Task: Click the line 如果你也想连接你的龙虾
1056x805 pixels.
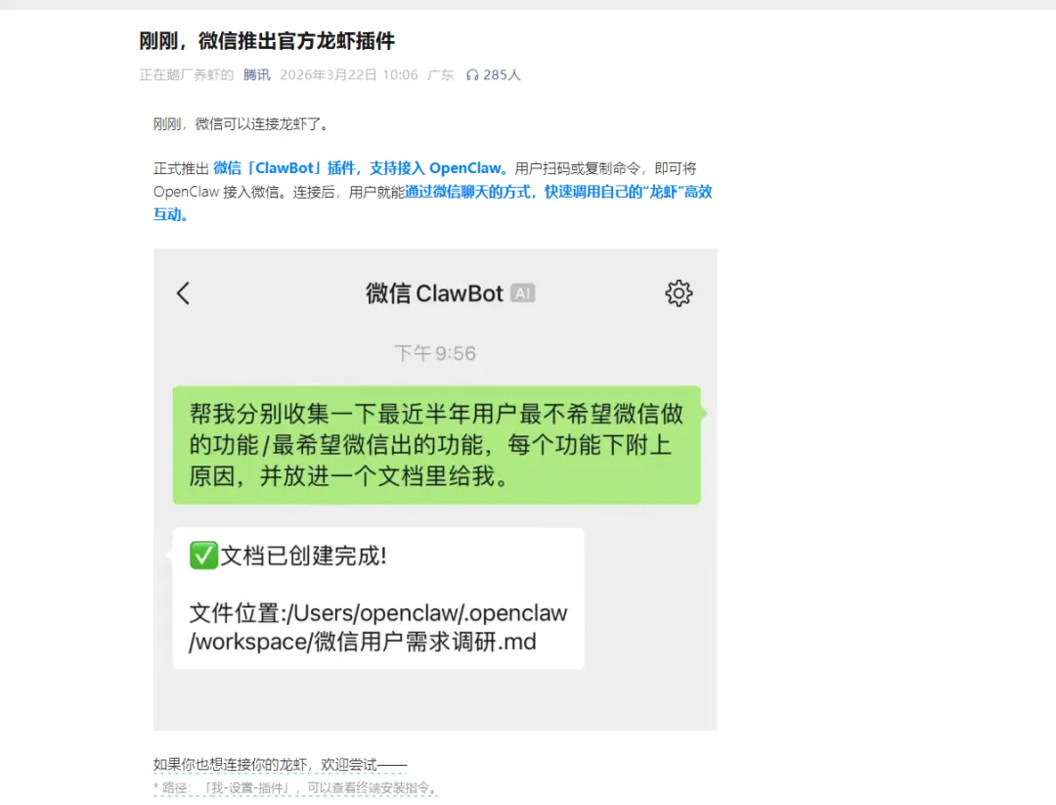Action: 281,765
